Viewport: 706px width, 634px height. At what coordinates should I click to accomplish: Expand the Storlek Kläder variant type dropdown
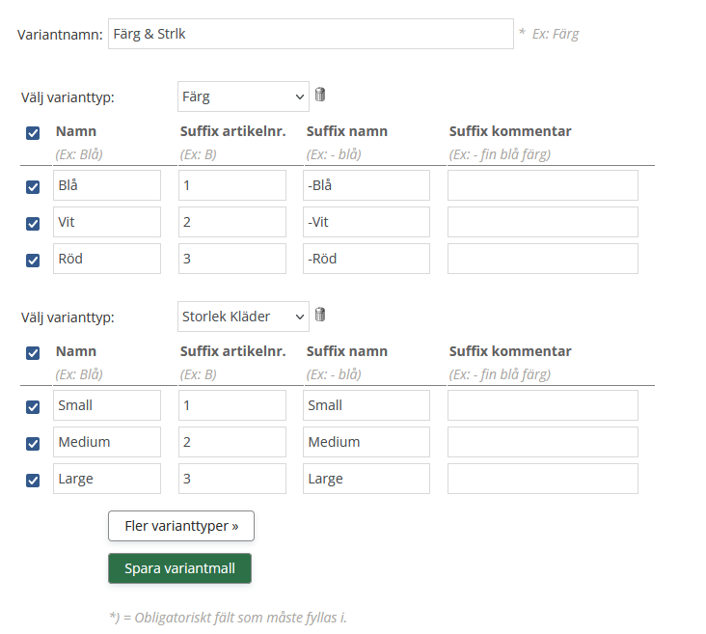[243, 317]
